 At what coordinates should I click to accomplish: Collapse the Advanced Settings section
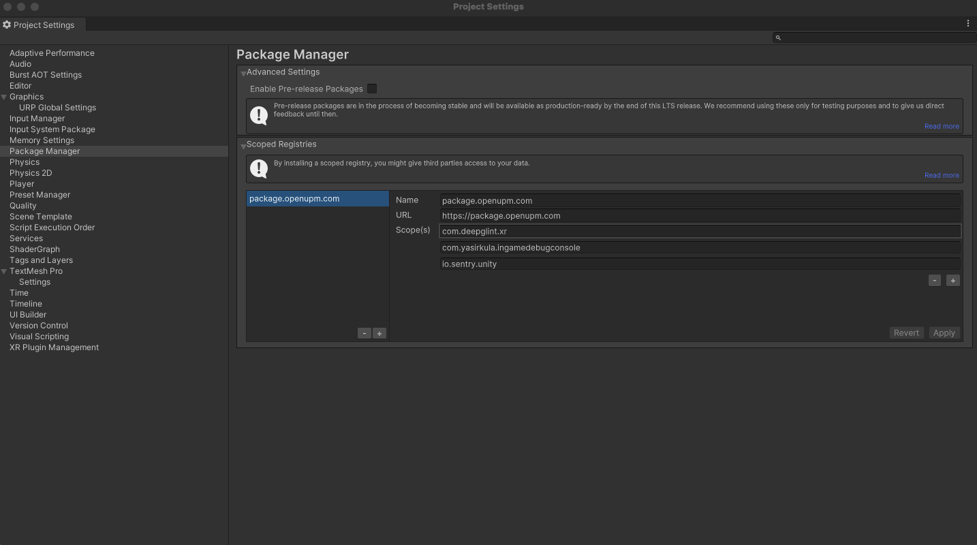click(243, 73)
